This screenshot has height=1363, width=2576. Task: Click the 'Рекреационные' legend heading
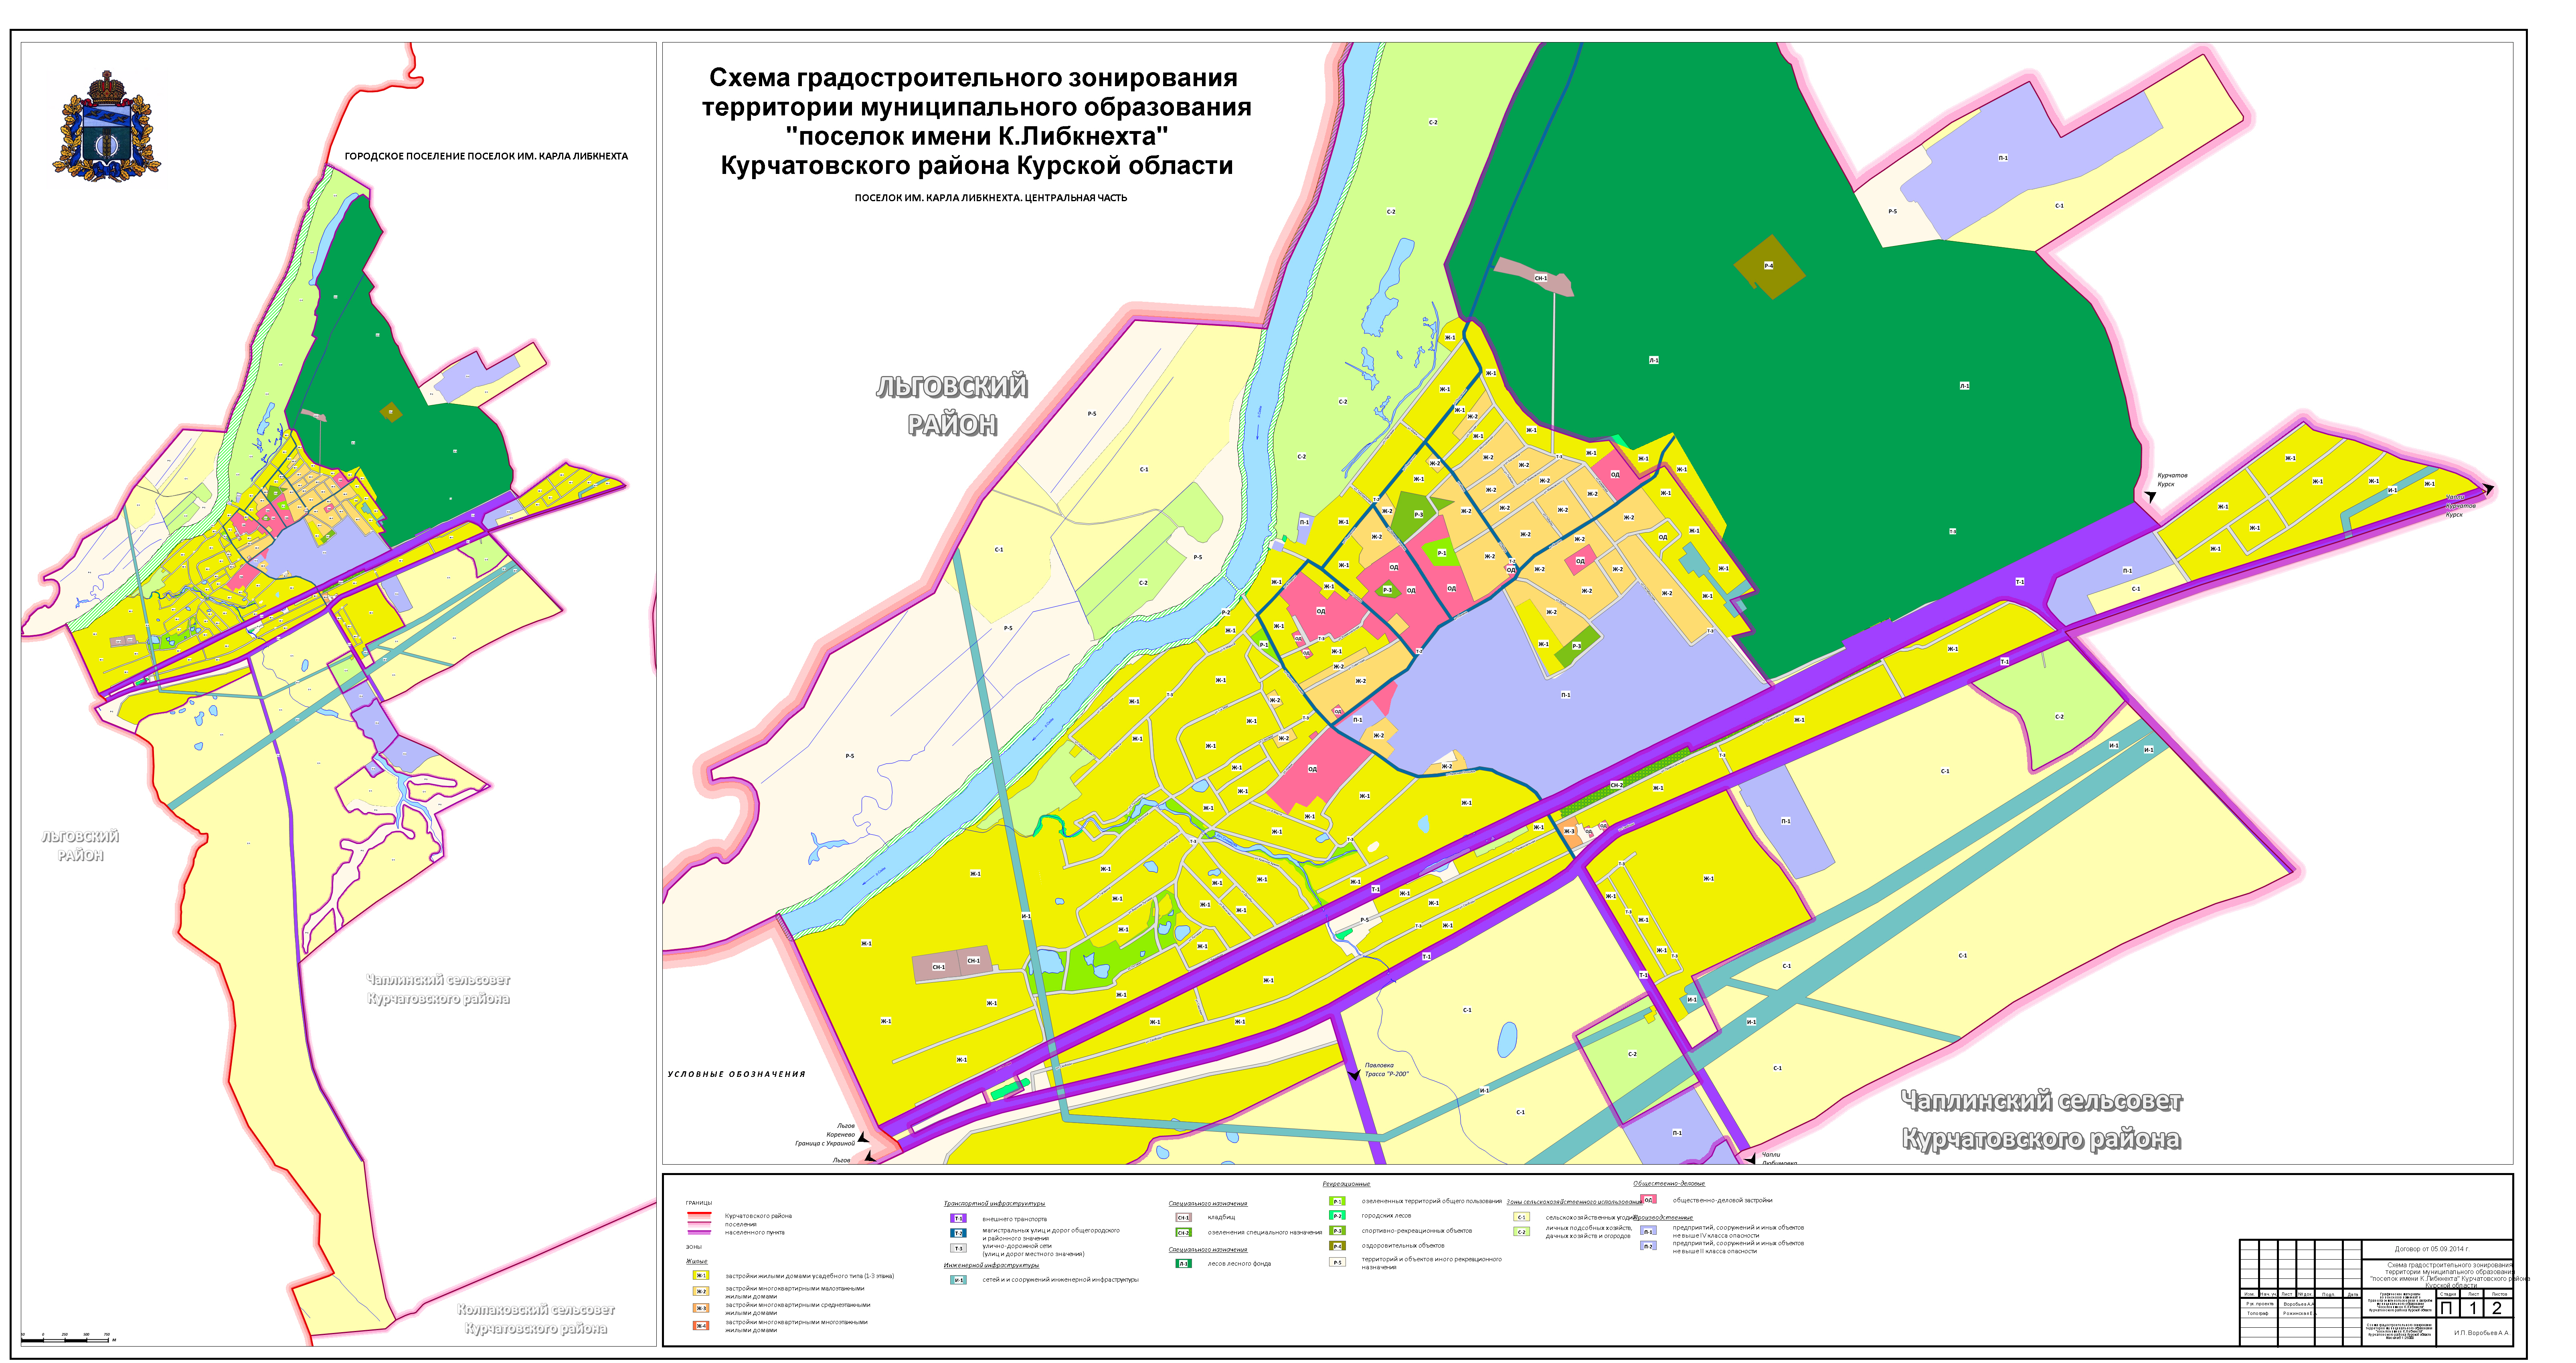(x=1347, y=1184)
